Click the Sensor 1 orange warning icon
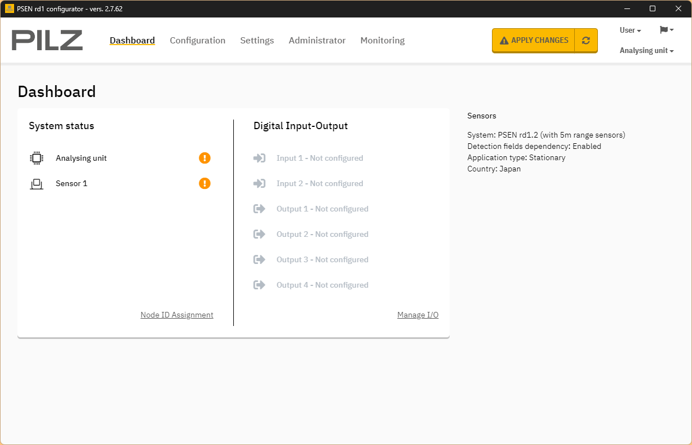 [205, 183]
